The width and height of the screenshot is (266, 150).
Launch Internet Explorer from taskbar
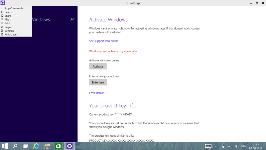pyautogui.click(x=36, y=146)
